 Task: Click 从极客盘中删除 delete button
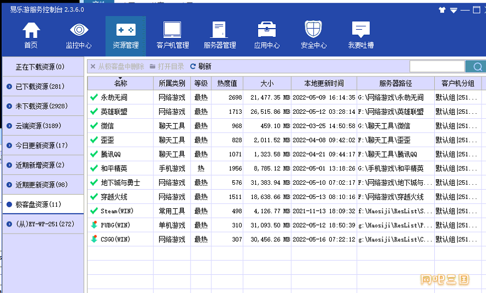(117, 67)
